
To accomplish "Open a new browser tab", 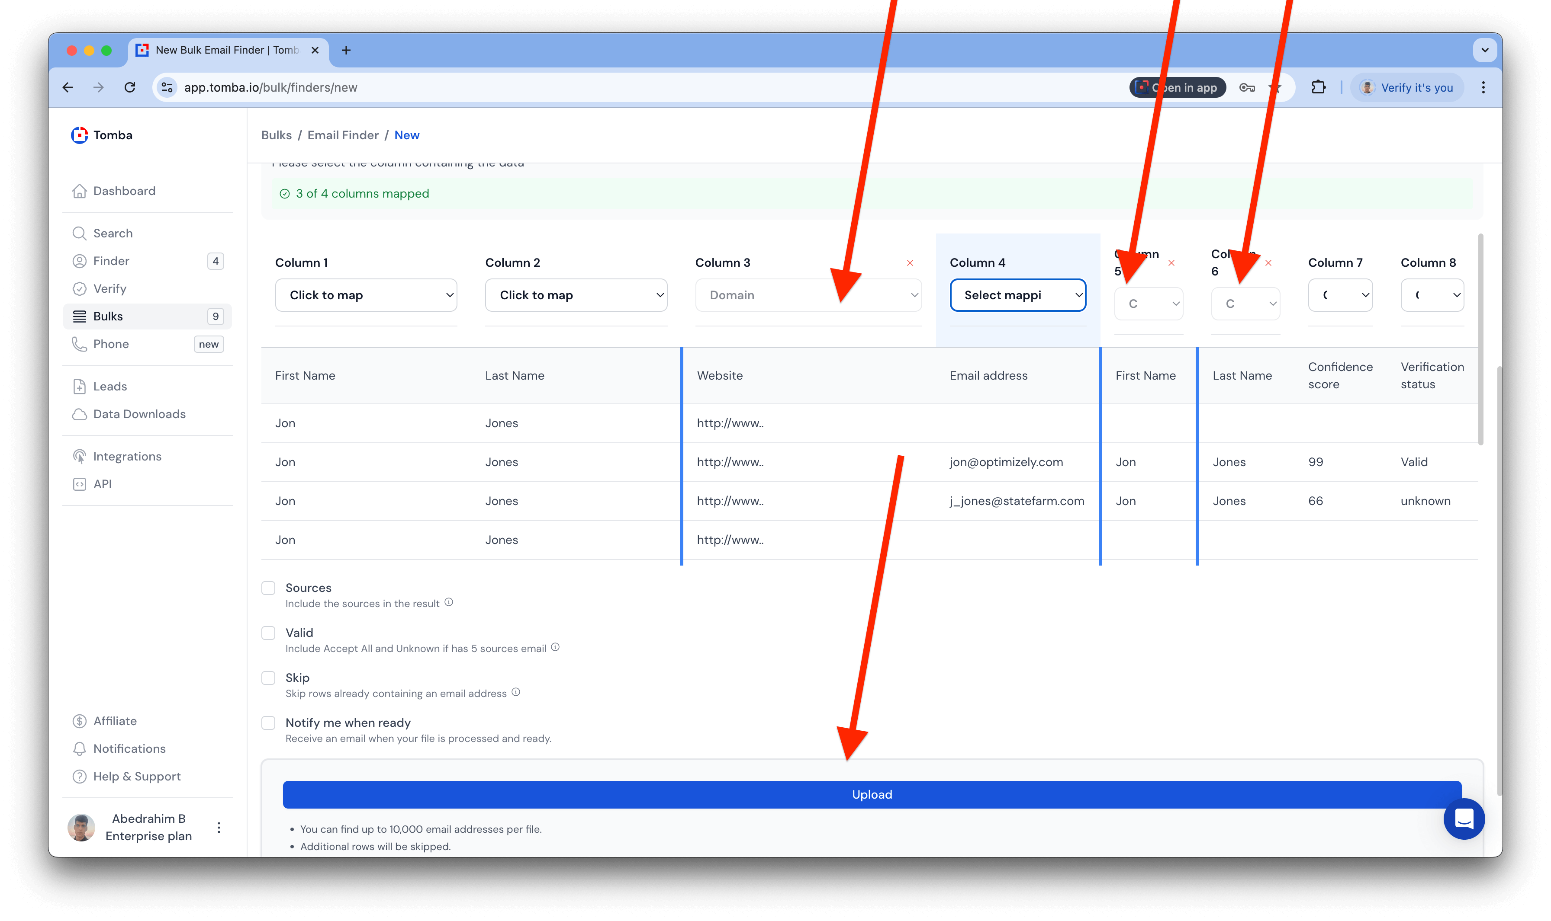I will click(346, 50).
